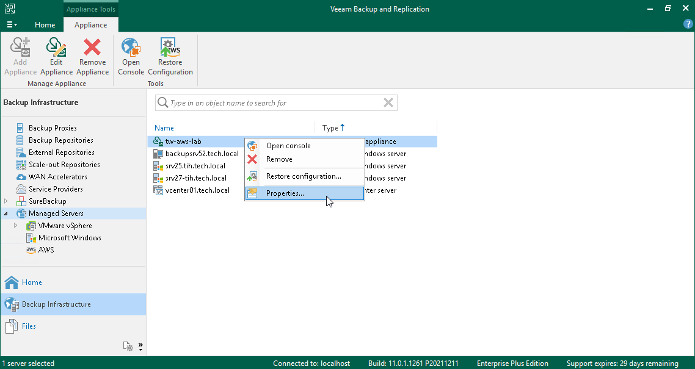The image size is (695, 369).
Task: Click the 'Enterprise Plus Edition' status text
Action: click(x=512, y=364)
